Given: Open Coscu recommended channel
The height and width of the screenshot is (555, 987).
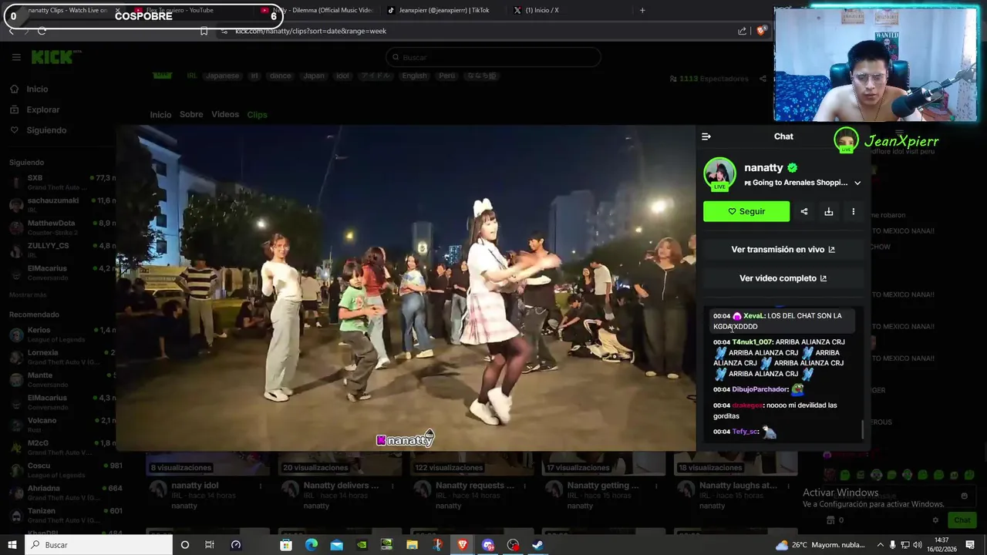Looking at the screenshot, I should point(60,470).
